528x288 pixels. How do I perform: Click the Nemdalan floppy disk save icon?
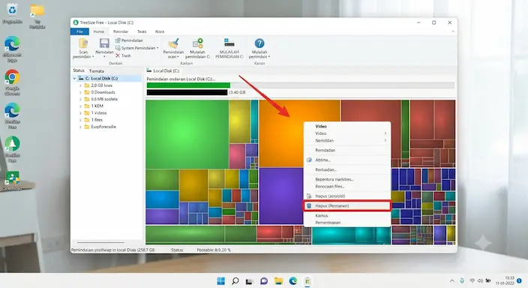pyautogui.click(x=104, y=43)
